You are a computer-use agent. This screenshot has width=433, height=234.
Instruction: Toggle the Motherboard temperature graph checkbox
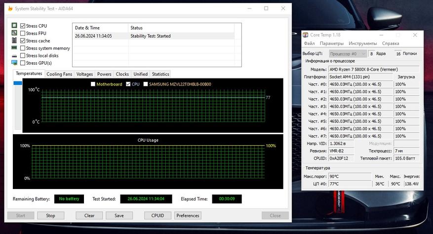tap(93, 84)
